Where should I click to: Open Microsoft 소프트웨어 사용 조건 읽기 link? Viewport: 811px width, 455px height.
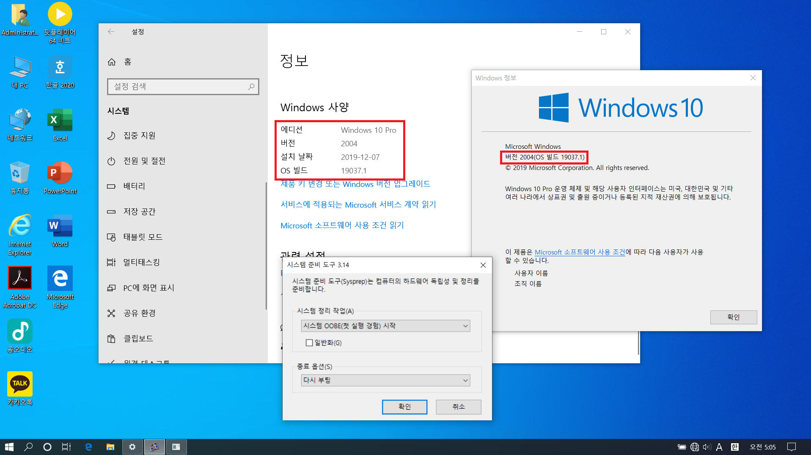coord(342,225)
